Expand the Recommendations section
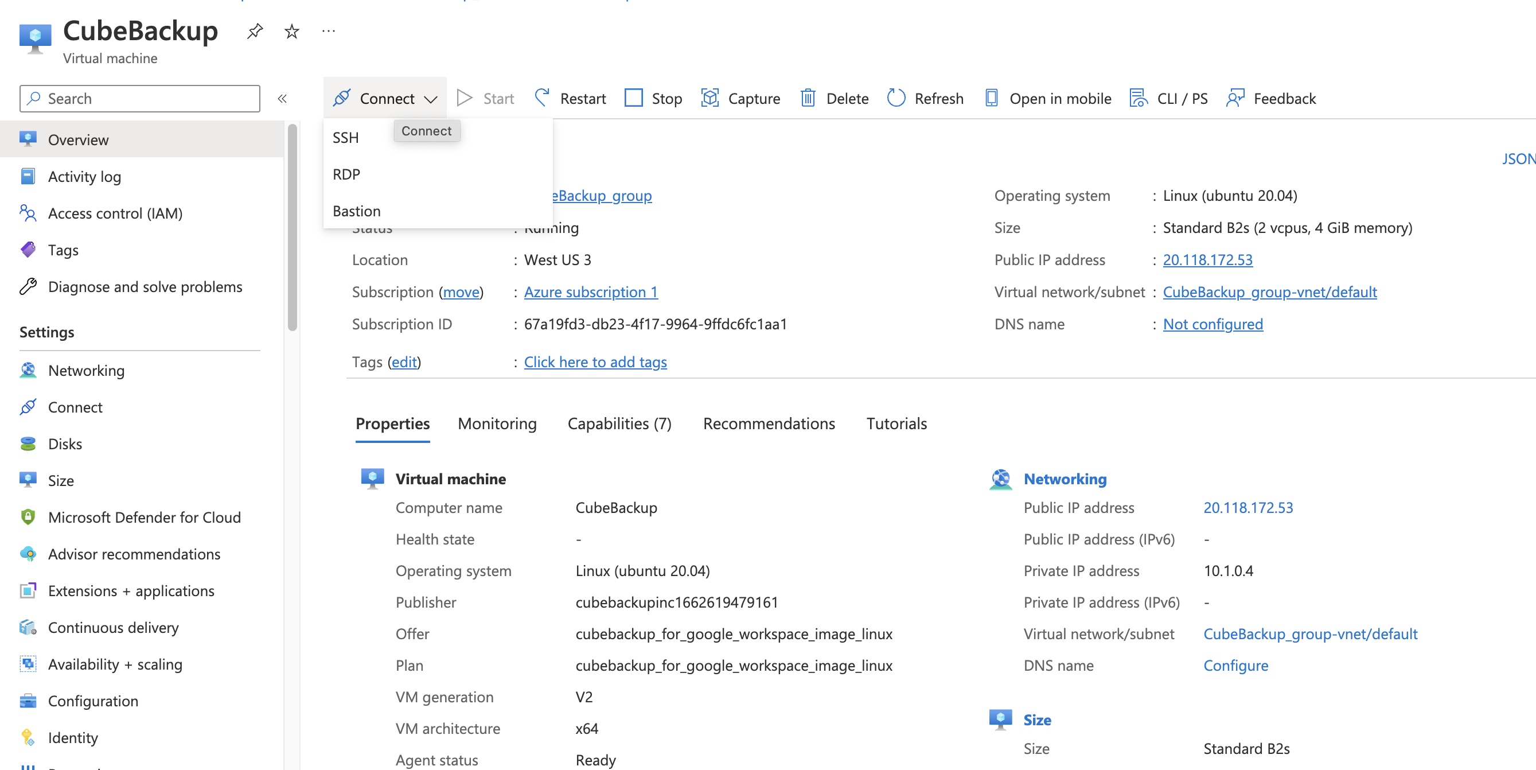Image resolution: width=1536 pixels, height=770 pixels. [x=769, y=423]
